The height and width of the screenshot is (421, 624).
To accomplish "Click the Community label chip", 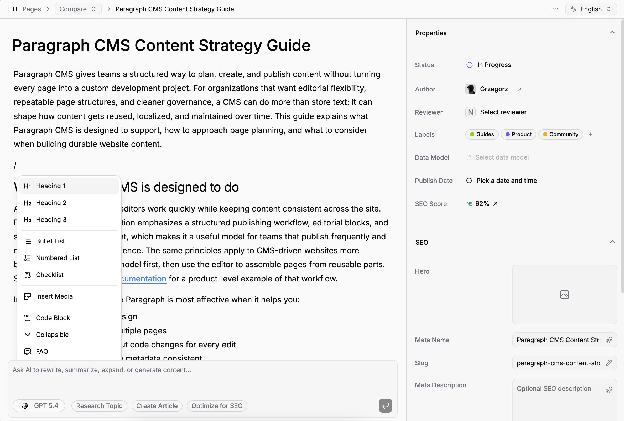I will 560,134.
